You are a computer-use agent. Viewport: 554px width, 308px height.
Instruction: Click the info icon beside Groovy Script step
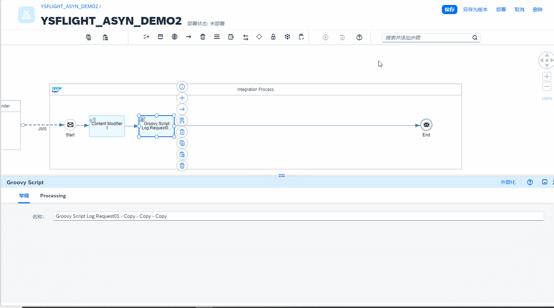click(x=182, y=87)
